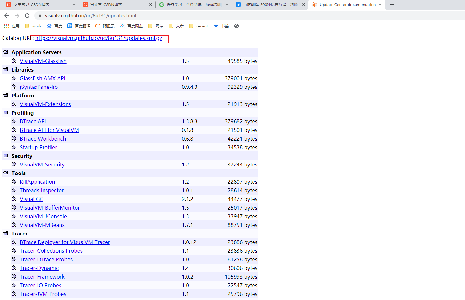Click the plugin icon beside Startup Profiler
Viewport: 465px width, 300px height.
(x=14, y=147)
